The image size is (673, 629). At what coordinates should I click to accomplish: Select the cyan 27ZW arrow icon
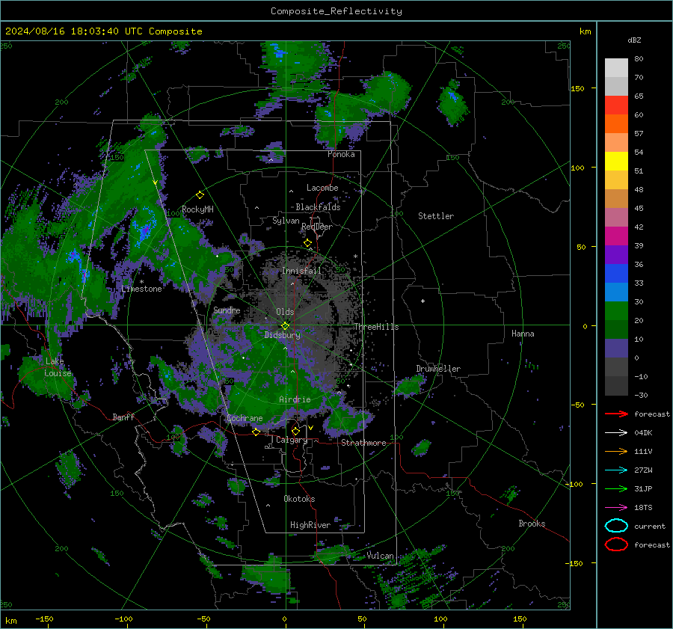click(x=616, y=470)
